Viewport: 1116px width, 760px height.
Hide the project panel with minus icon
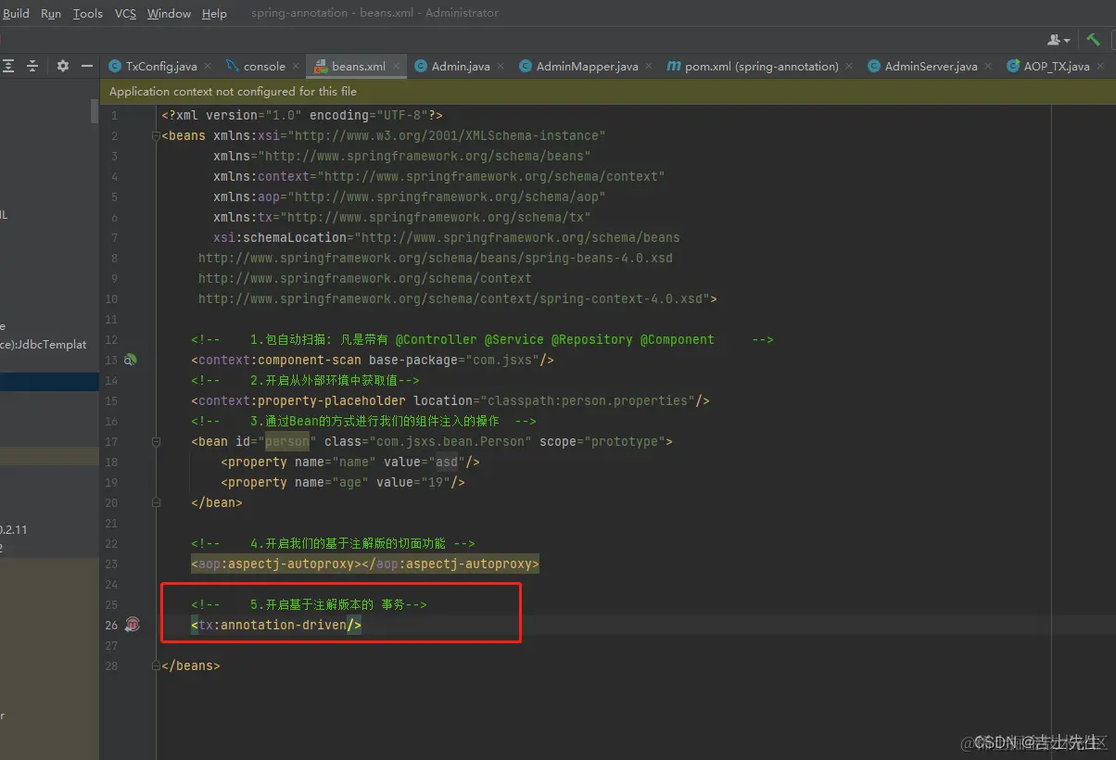click(x=87, y=66)
